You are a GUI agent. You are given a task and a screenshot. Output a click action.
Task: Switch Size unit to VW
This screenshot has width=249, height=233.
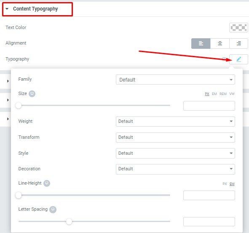pos(232,94)
